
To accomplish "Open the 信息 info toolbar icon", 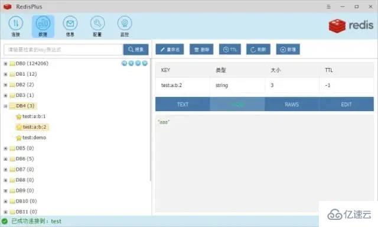I will click(70, 26).
